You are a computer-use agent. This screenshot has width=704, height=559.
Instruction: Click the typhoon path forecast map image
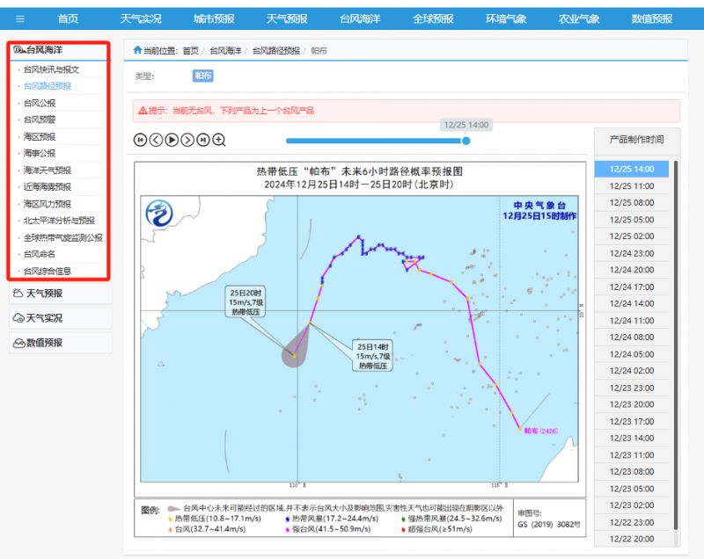click(360, 349)
